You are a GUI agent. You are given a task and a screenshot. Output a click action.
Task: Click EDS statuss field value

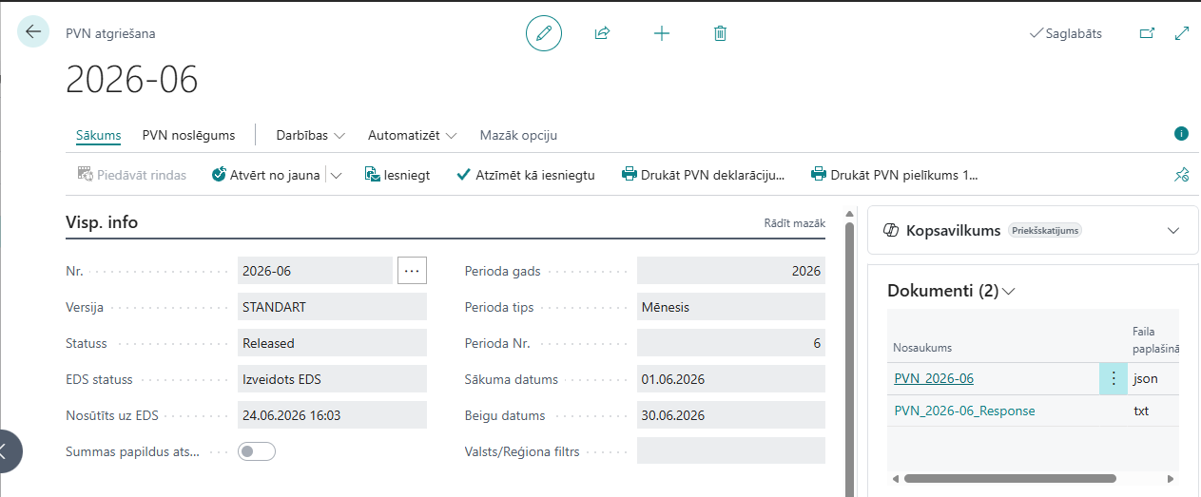pos(332,379)
